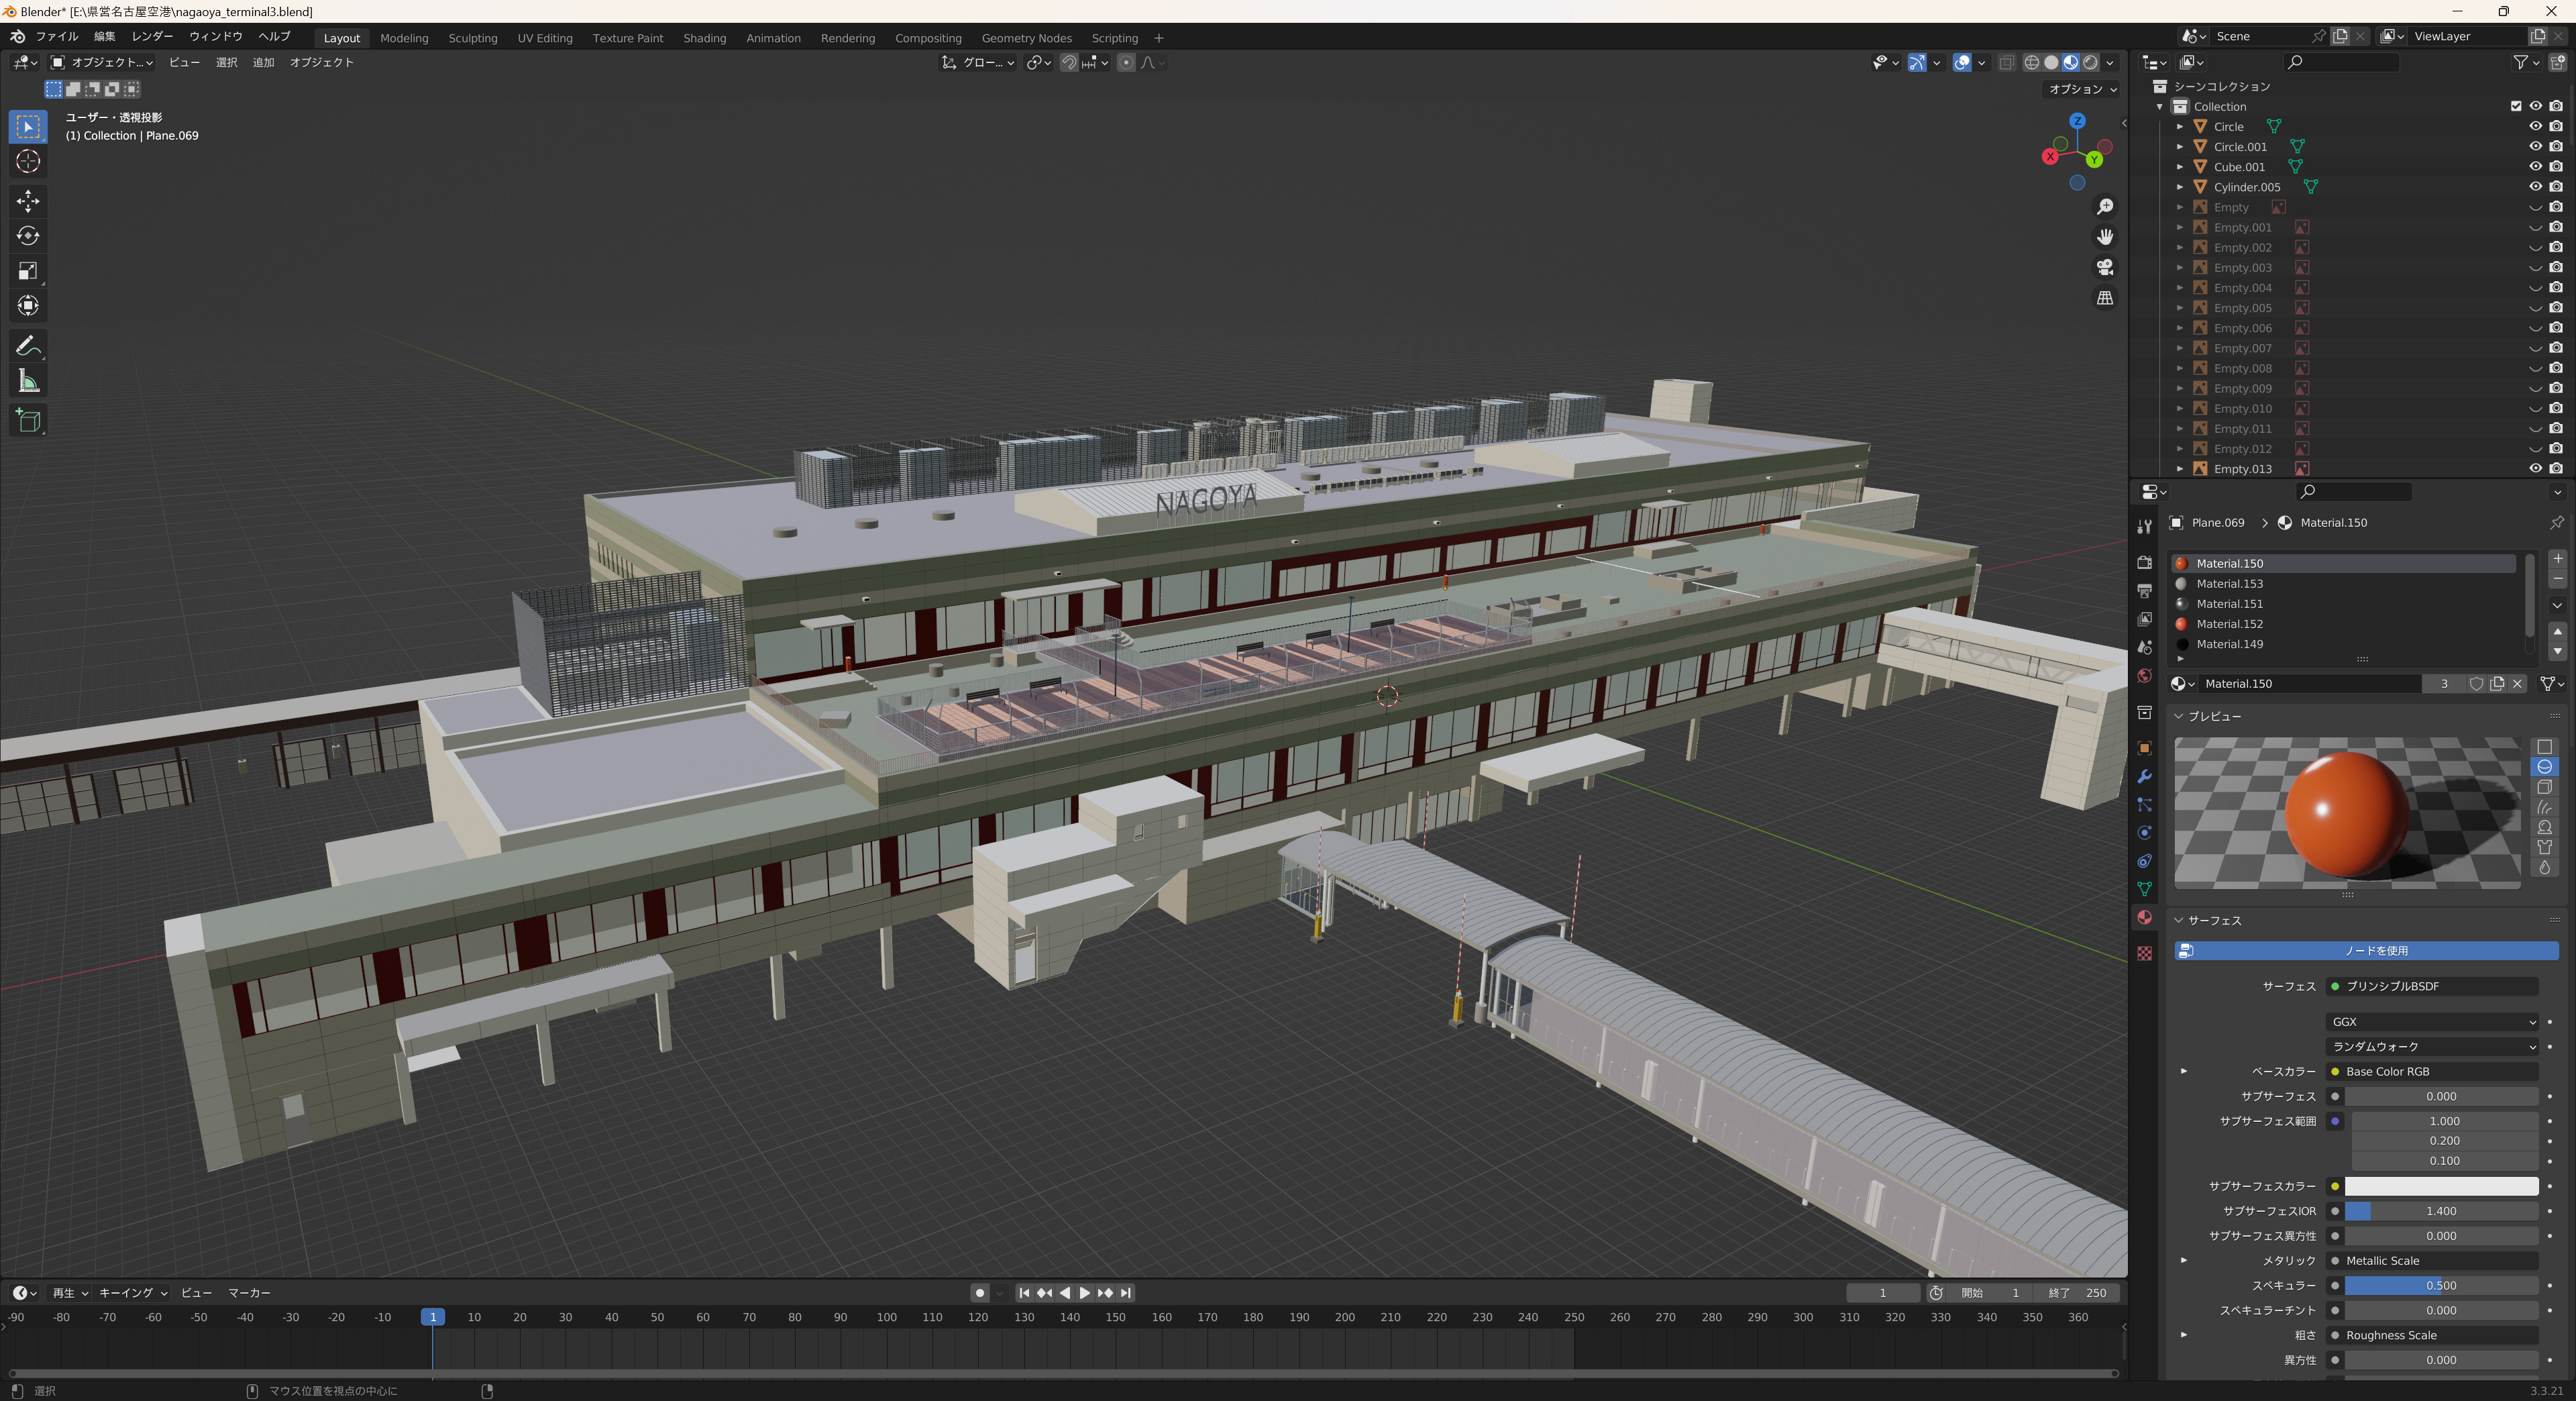Toggle snapping magnet button

(1068, 62)
